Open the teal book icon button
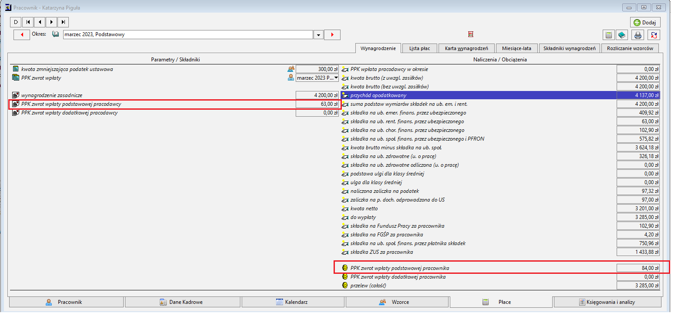Screen dimensions: 685x313 tap(622, 35)
